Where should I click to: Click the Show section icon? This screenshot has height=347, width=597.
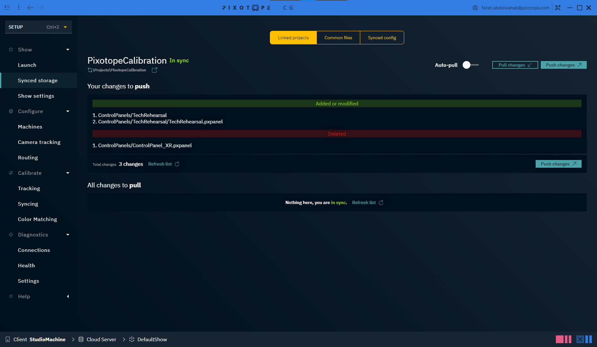pyautogui.click(x=11, y=49)
